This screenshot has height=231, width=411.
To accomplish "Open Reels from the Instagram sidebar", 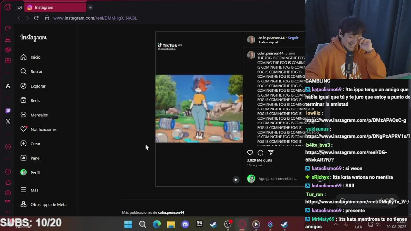I will coord(31,100).
